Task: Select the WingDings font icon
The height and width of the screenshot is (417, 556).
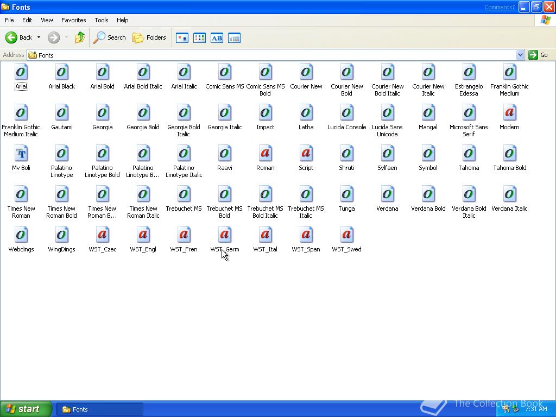Action: [62, 235]
